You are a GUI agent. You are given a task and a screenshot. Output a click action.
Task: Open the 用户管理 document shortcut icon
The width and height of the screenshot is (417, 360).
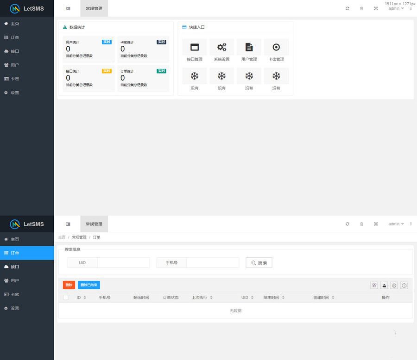249,47
